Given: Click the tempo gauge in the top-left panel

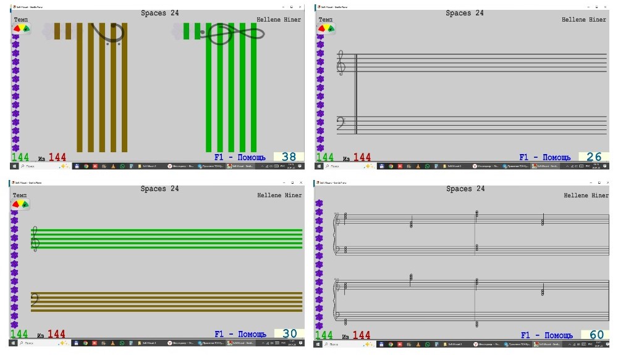Looking at the screenshot, I should point(22,28).
